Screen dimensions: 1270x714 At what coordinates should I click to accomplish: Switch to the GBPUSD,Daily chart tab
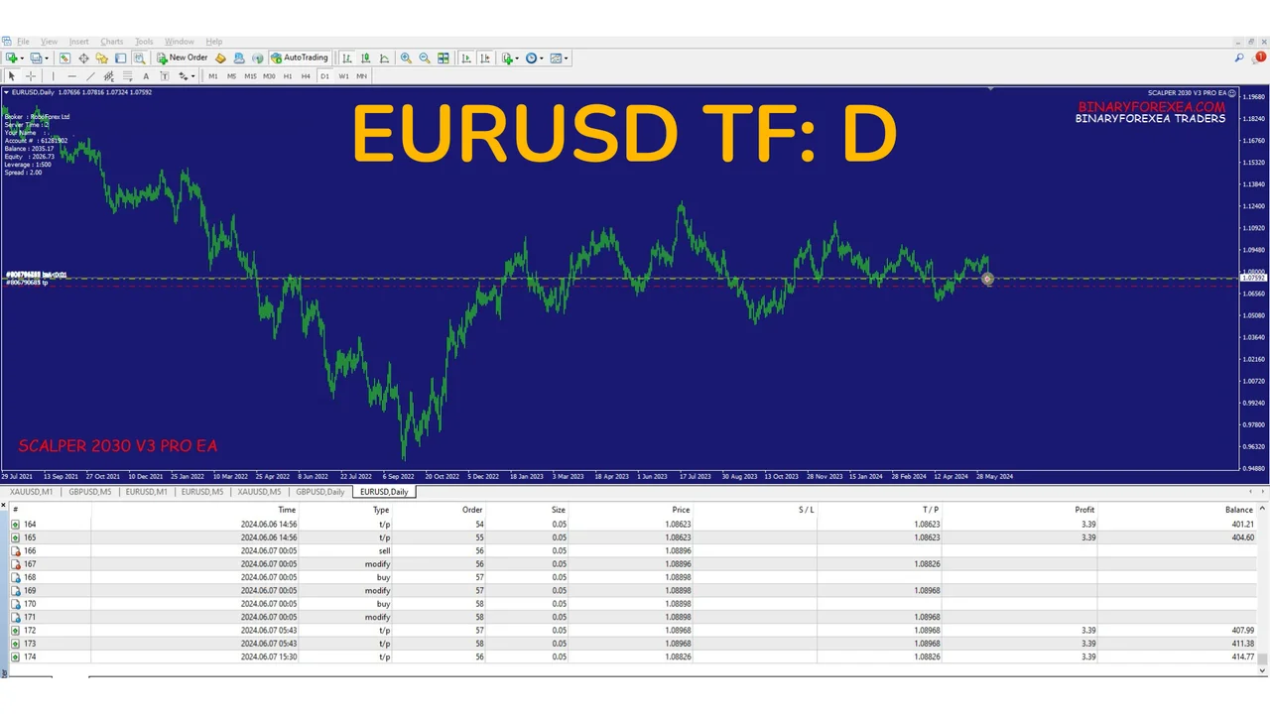click(320, 492)
